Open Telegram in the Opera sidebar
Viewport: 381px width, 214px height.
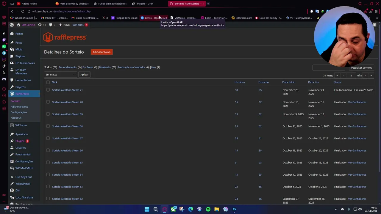point(4,53)
